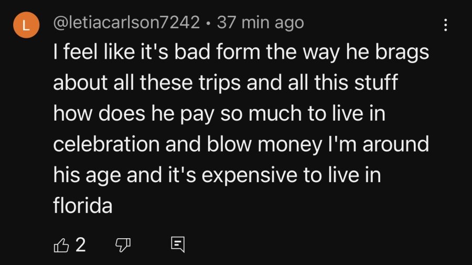Click the phrase I feel like
Screen dimensions: 472x265
[94, 51]
